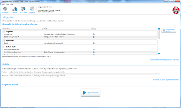The width and height of the screenshot is (181, 108).
Task: Click Standard-Lizenz mit 10 verfügbaren Migrationen
Action: [x=60, y=34]
